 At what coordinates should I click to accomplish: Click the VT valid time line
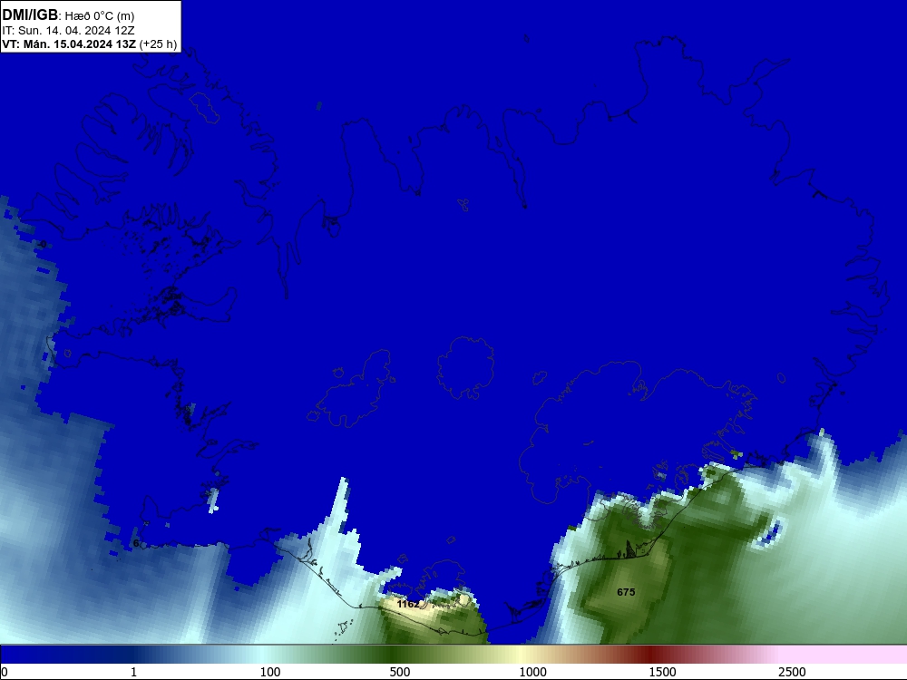pos(89,44)
